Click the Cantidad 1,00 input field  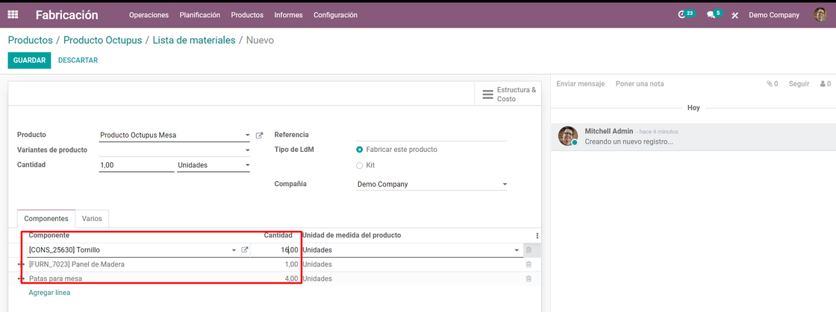coord(137,165)
